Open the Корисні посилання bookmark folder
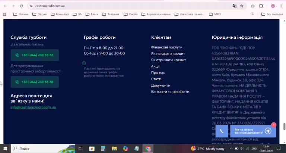 [156, 14]
